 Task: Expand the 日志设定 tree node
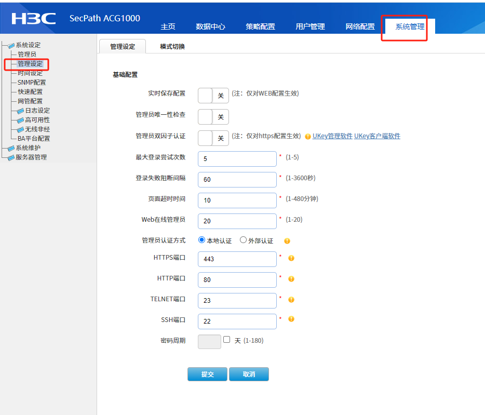(x=20, y=111)
